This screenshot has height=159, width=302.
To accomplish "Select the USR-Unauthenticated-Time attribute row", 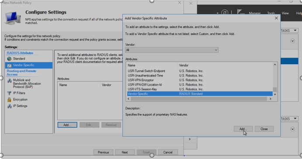I will (x=200, y=76).
